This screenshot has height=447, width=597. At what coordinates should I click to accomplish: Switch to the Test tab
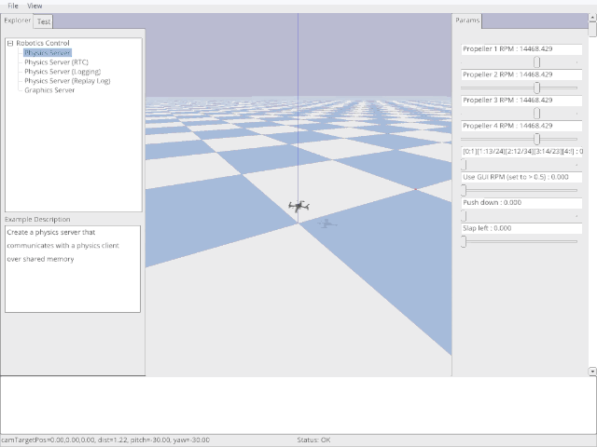click(44, 21)
